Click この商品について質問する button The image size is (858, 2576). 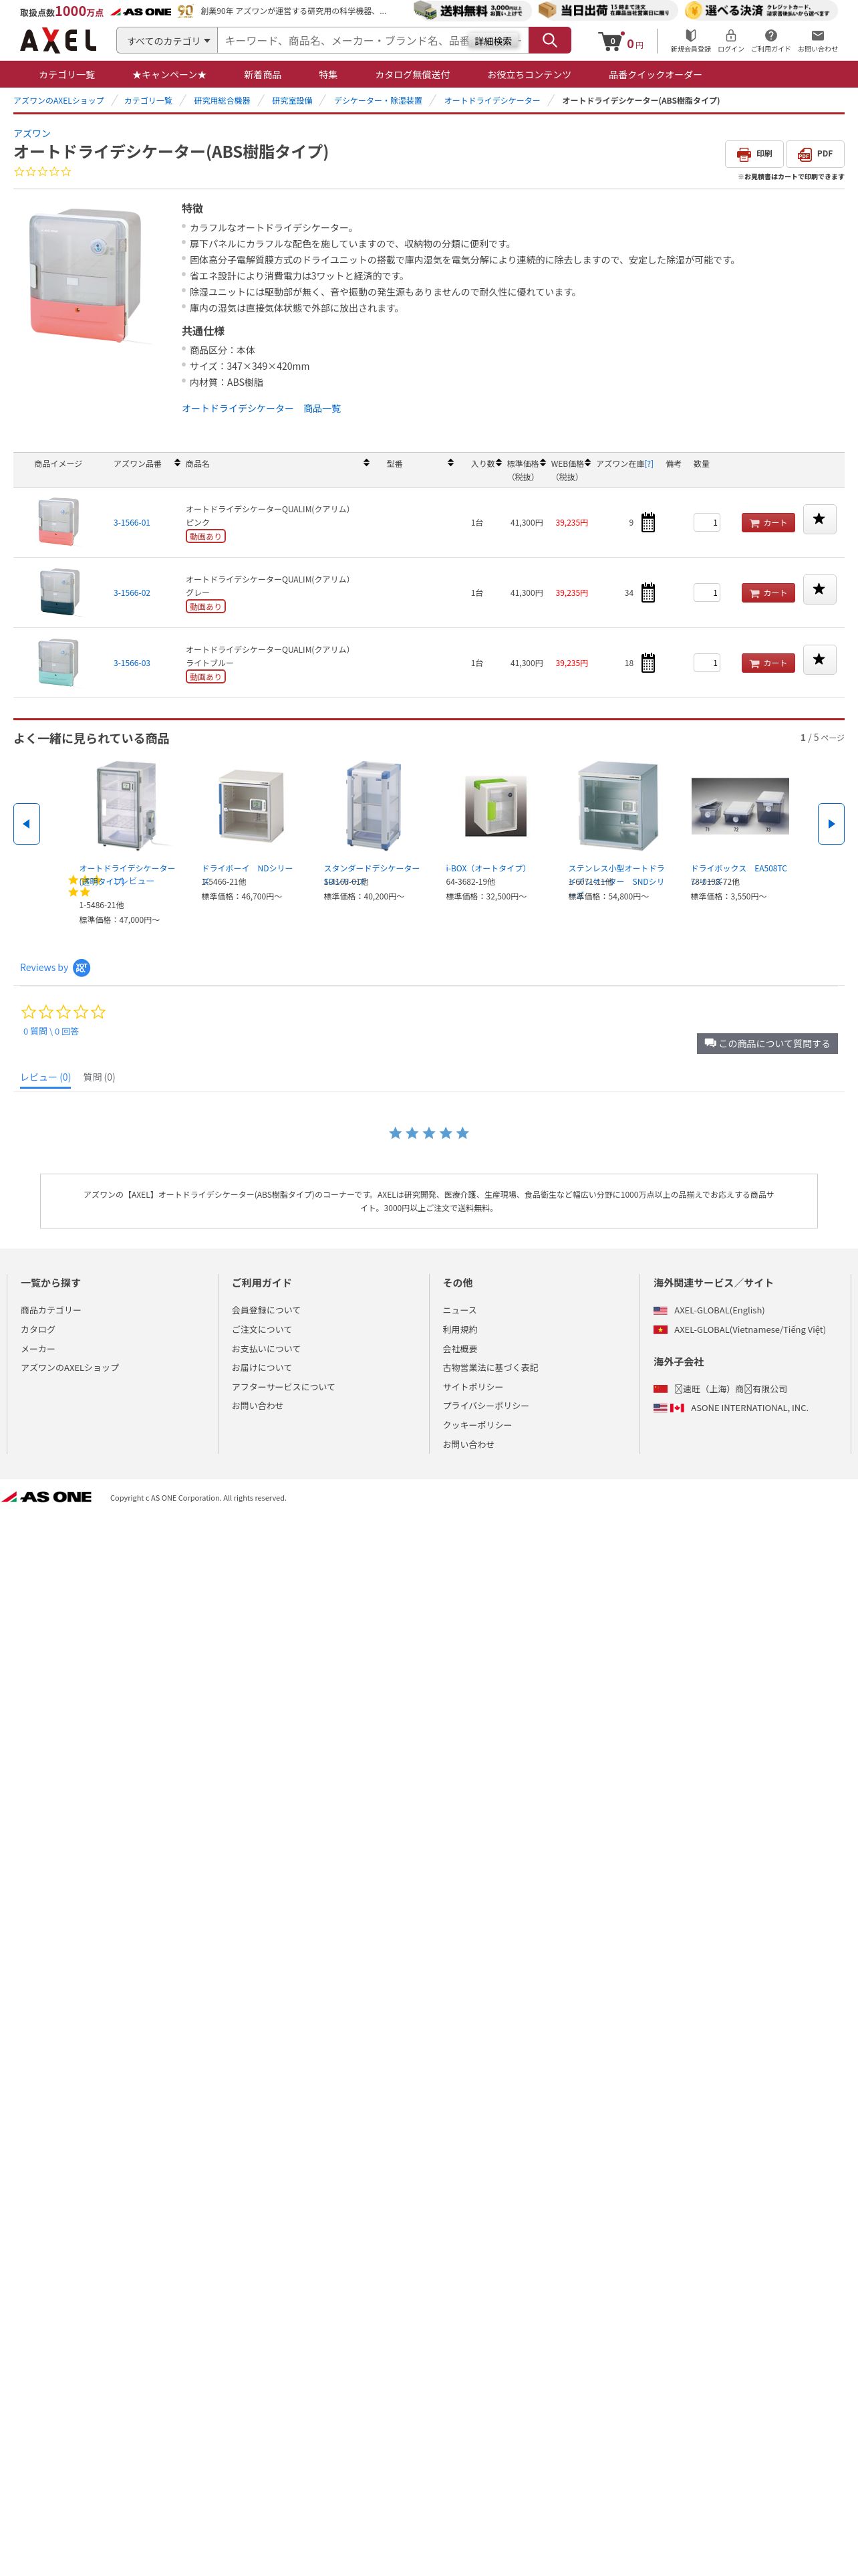(767, 1043)
